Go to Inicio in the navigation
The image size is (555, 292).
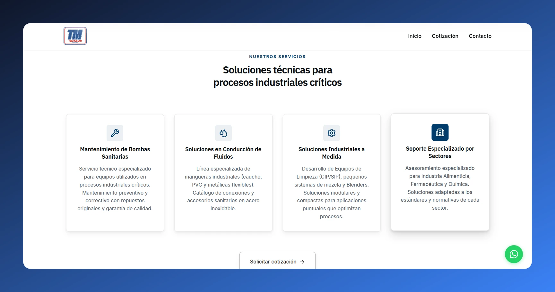pos(415,36)
